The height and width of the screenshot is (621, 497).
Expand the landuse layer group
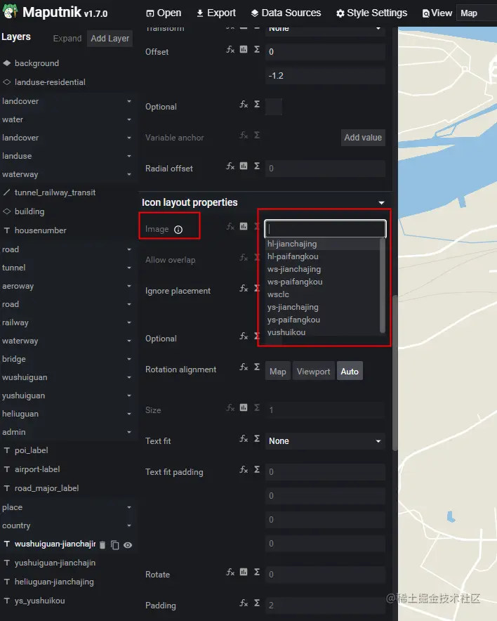coord(129,156)
